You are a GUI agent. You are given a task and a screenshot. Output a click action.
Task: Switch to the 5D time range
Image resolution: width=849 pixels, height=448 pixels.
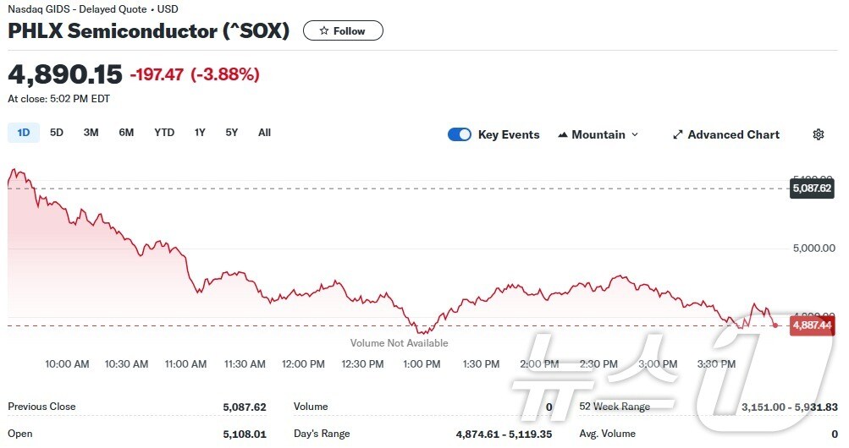[57, 133]
